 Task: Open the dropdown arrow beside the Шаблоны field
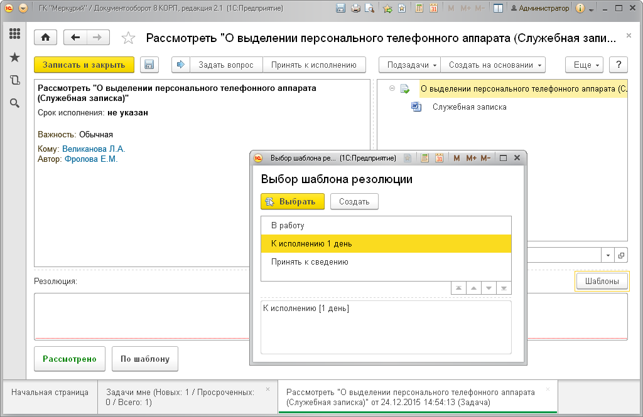coord(608,256)
